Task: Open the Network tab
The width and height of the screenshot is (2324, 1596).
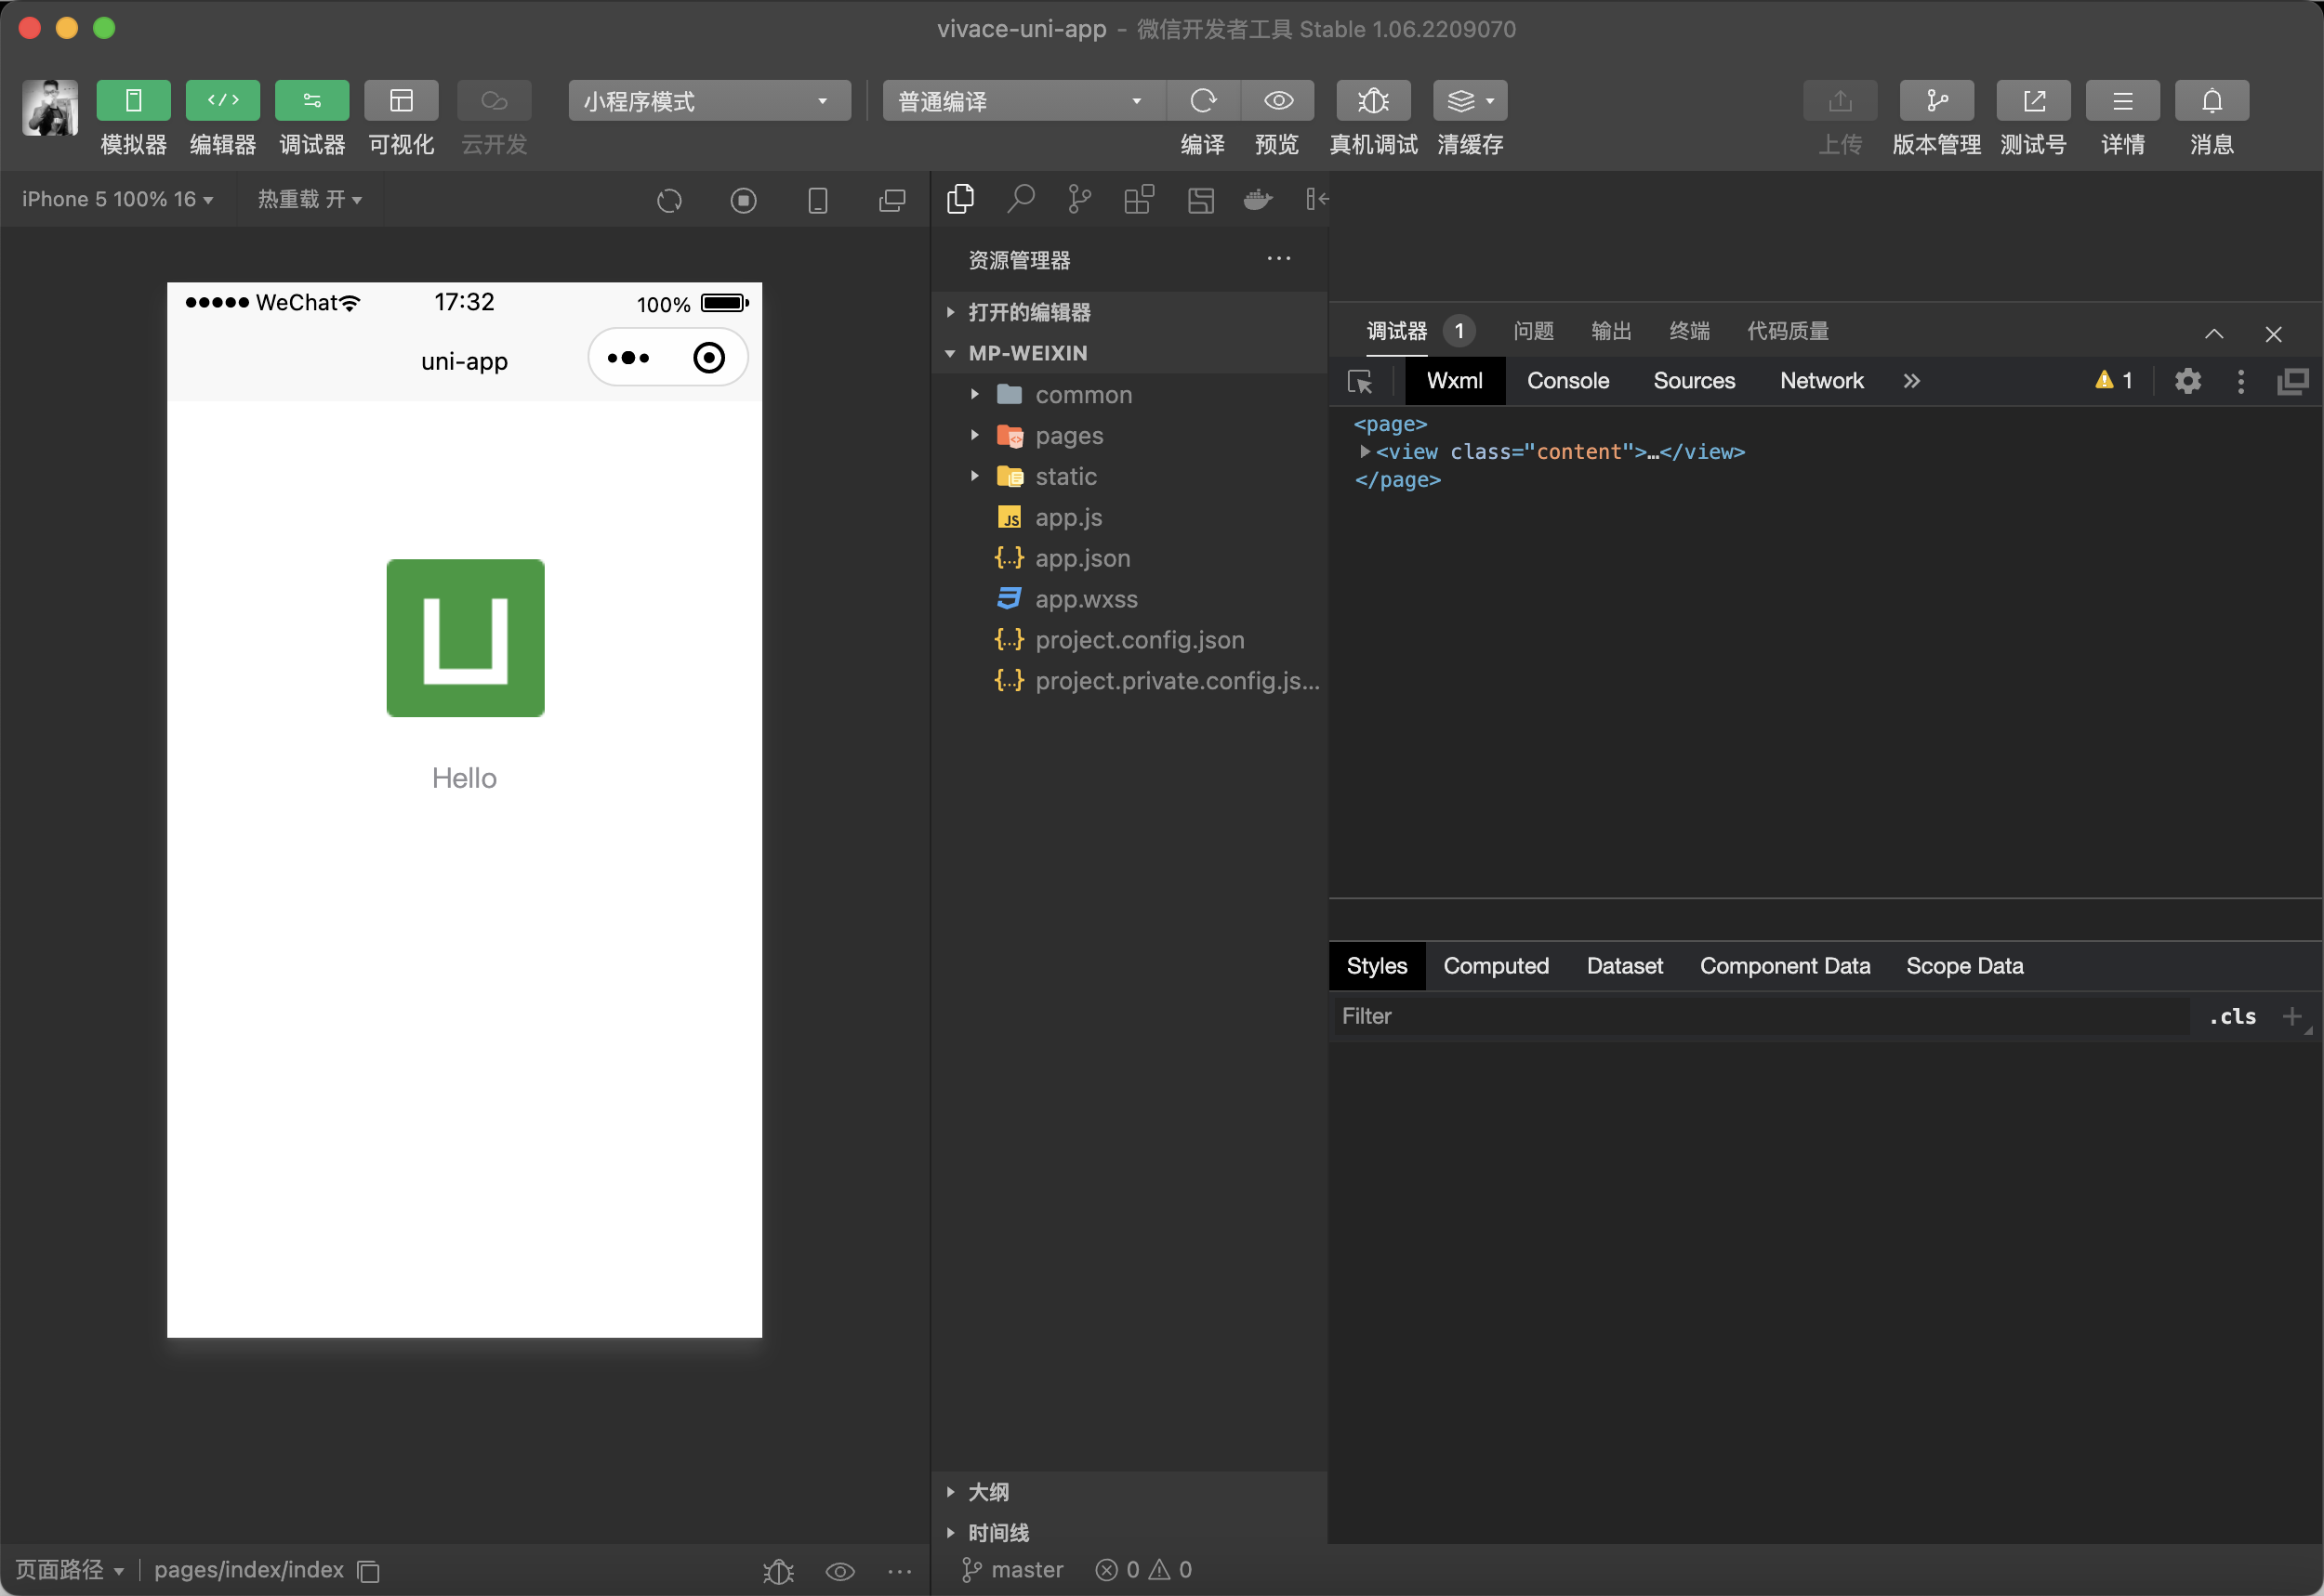Action: pyautogui.click(x=1821, y=380)
